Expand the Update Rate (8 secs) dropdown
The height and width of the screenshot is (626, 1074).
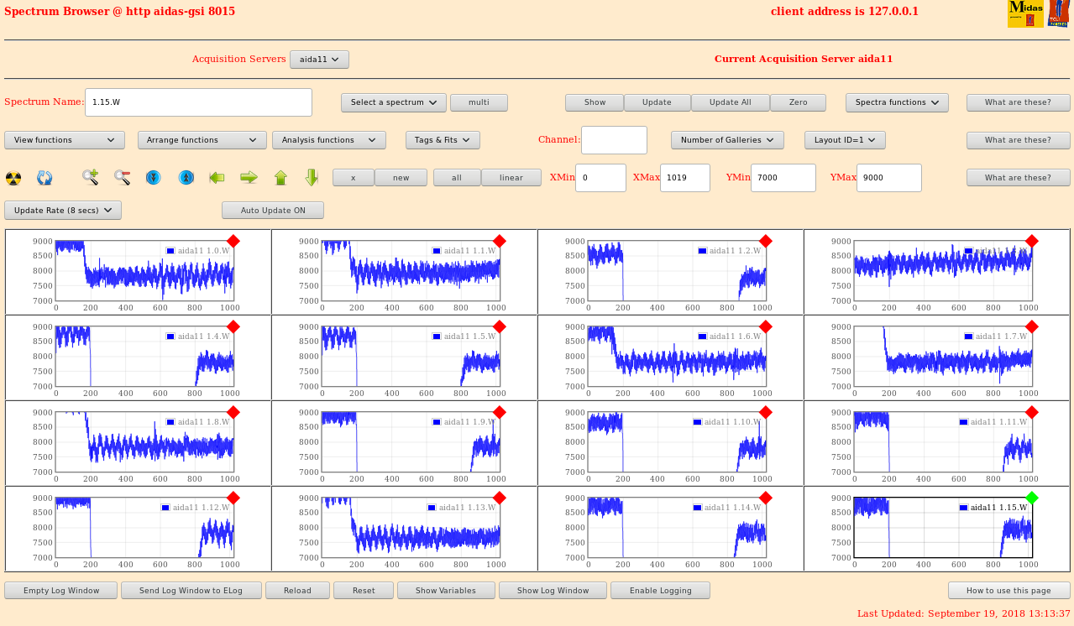tap(63, 211)
